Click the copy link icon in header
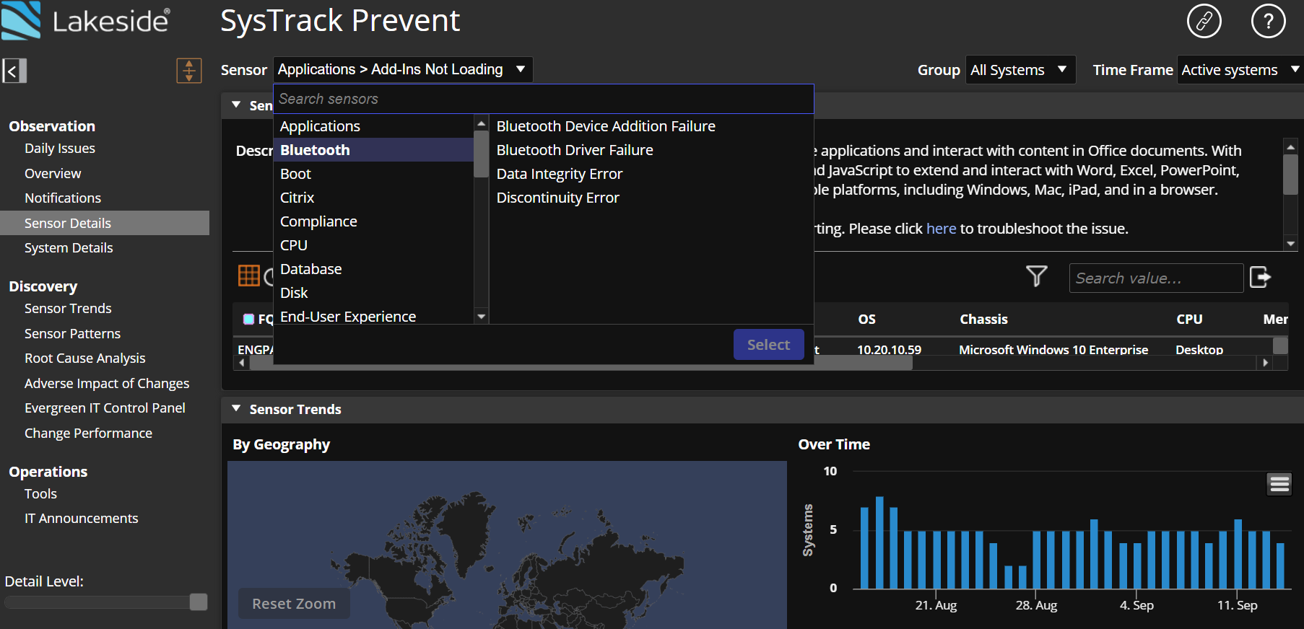This screenshot has height=629, width=1304. click(x=1204, y=21)
